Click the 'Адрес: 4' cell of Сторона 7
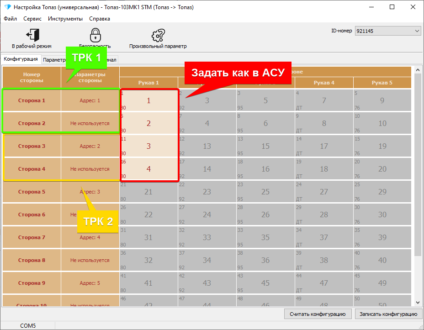The height and width of the screenshot is (330, 424). [x=90, y=237]
